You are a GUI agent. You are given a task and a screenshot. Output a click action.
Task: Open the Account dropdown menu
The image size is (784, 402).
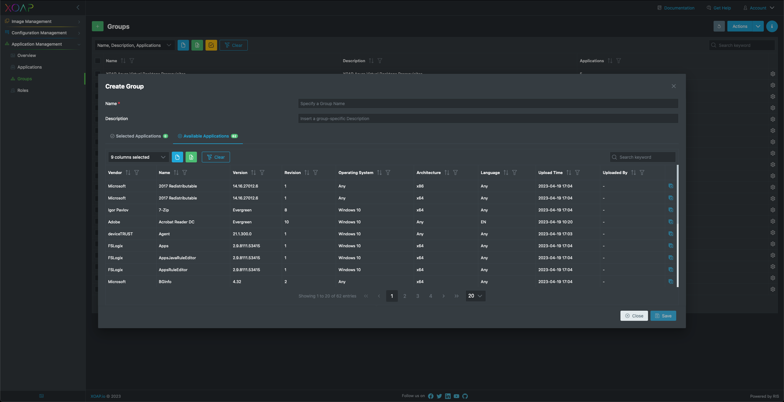click(759, 8)
